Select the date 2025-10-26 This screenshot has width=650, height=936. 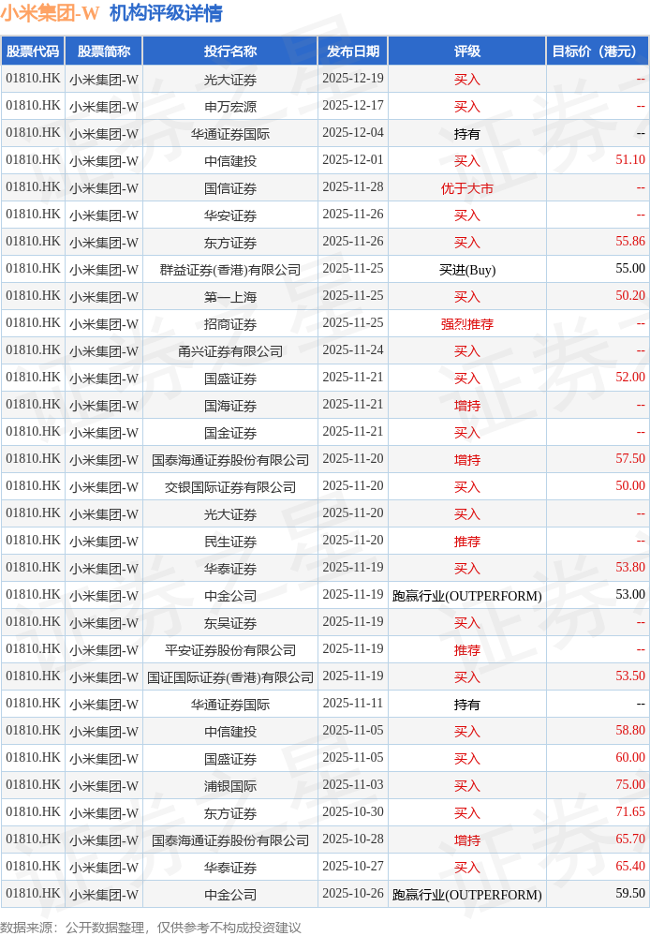(353, 894)
